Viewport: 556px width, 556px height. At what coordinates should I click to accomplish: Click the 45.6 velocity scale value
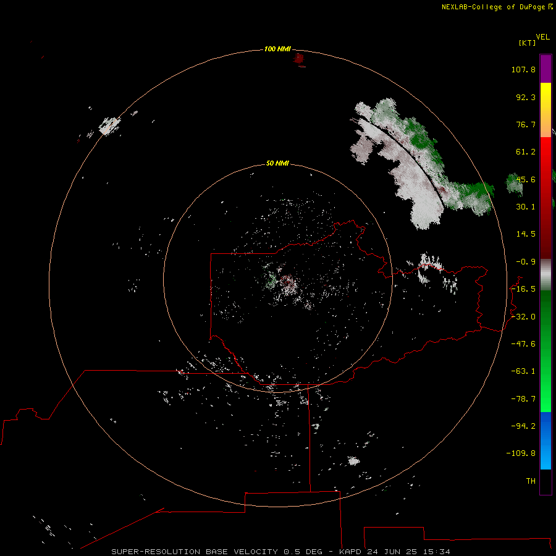[x=526, y=179]
